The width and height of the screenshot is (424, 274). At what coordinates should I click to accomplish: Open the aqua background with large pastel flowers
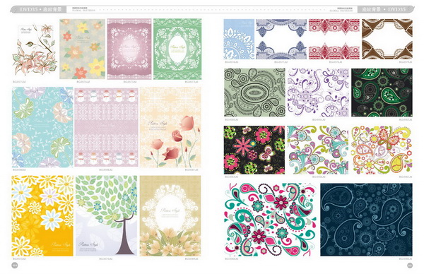coord(42,127)
